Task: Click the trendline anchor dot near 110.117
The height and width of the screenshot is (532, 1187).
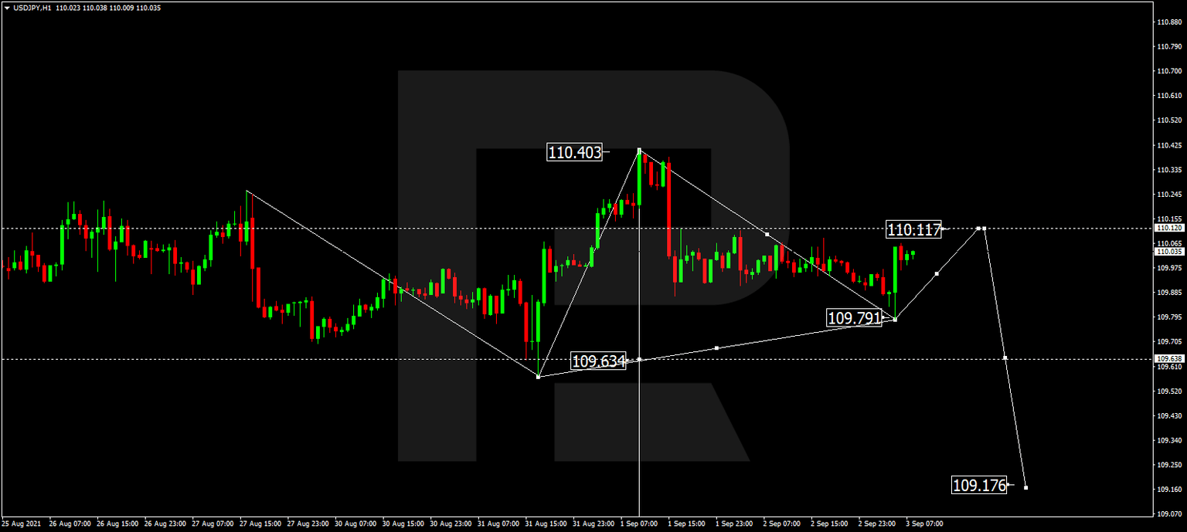Action: tap(980, 227)
